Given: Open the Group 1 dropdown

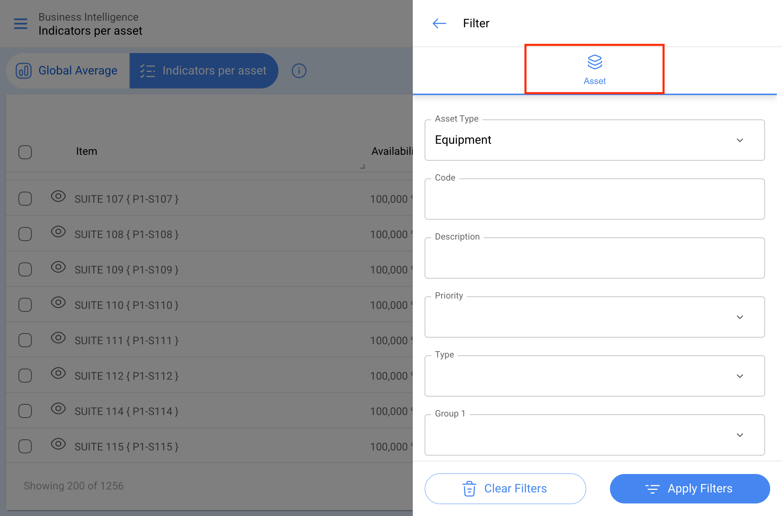Looking at the screenshot, I should click(594, 435).
